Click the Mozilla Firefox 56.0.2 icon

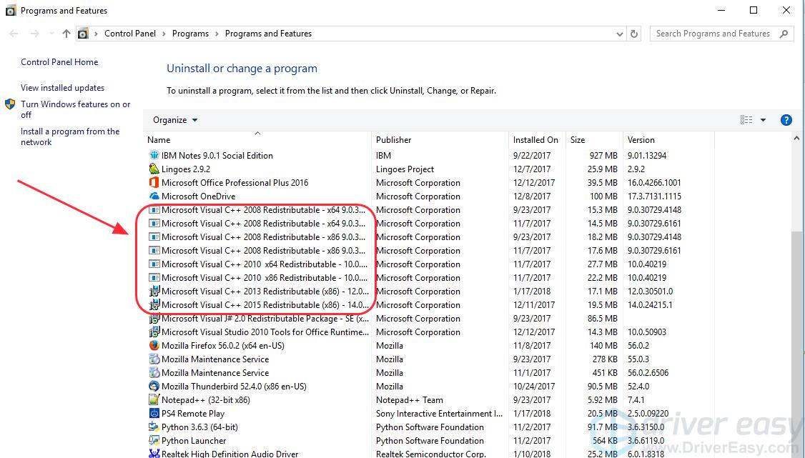click(154, 346)
